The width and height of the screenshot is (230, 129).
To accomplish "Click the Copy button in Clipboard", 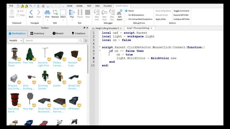I will coord(20,15).
